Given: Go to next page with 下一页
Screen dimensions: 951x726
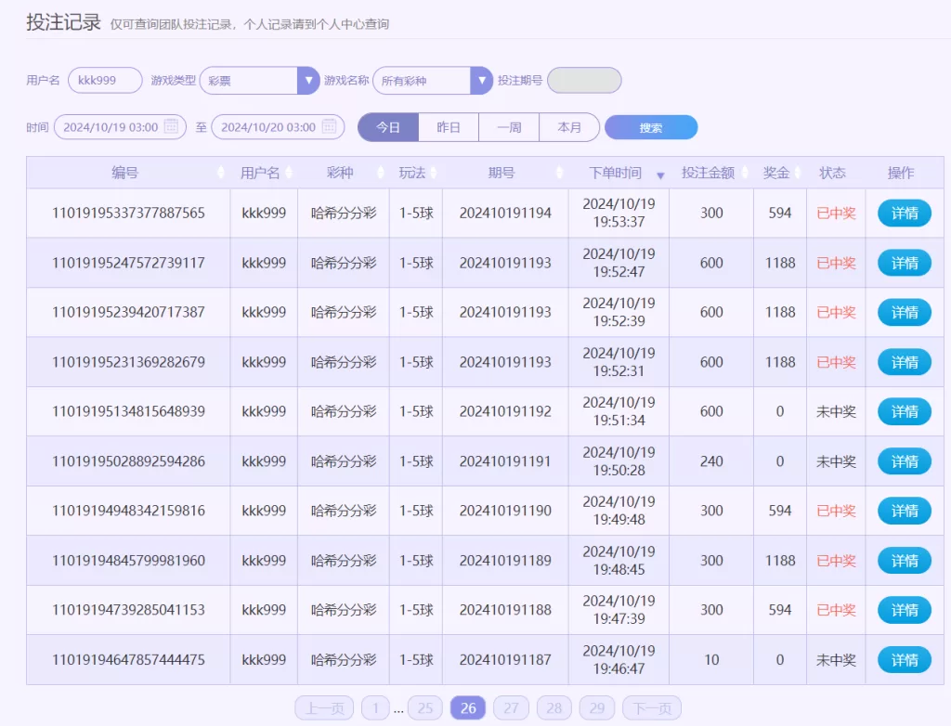Looking at the screenshot, I should [652, 707].
